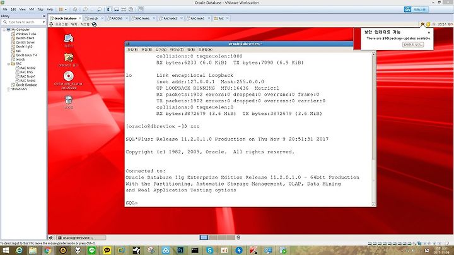
Task: Close the security update notification popup
Action: pos(429,32)
